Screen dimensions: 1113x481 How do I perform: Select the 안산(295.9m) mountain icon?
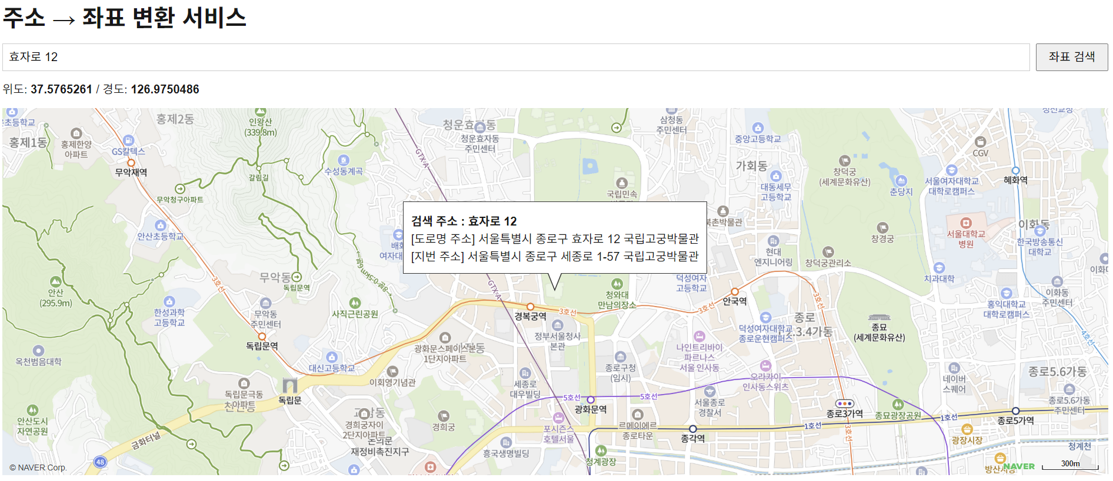tap(55, 281)
